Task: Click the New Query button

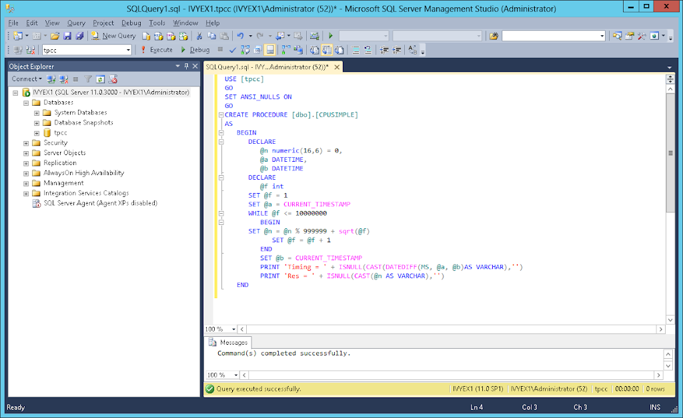Action: (113, 36)
